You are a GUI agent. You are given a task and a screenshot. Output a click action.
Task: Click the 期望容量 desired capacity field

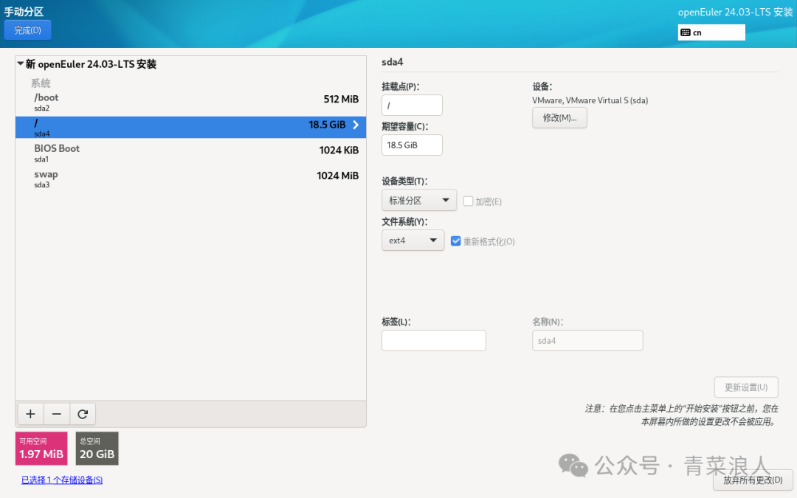coord(411,145)
